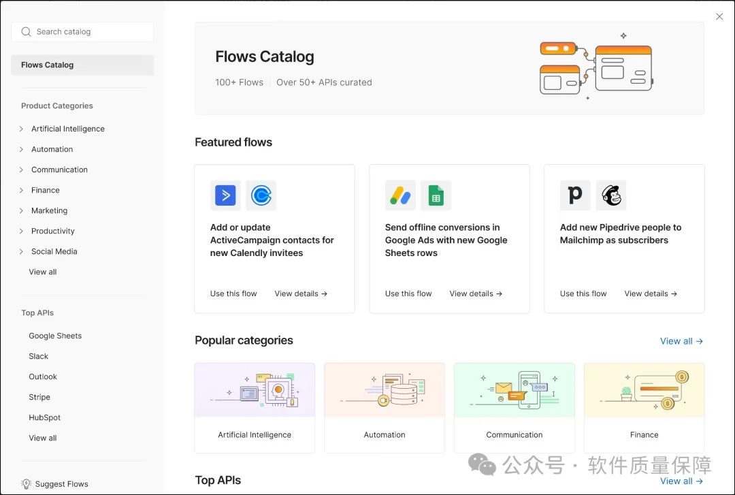Select Slack under Top APIs

click(x=38, y=356)
